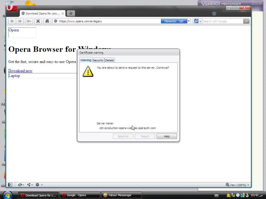
Task: Click the Certificate warning dialog title
Action: point(91,53)
